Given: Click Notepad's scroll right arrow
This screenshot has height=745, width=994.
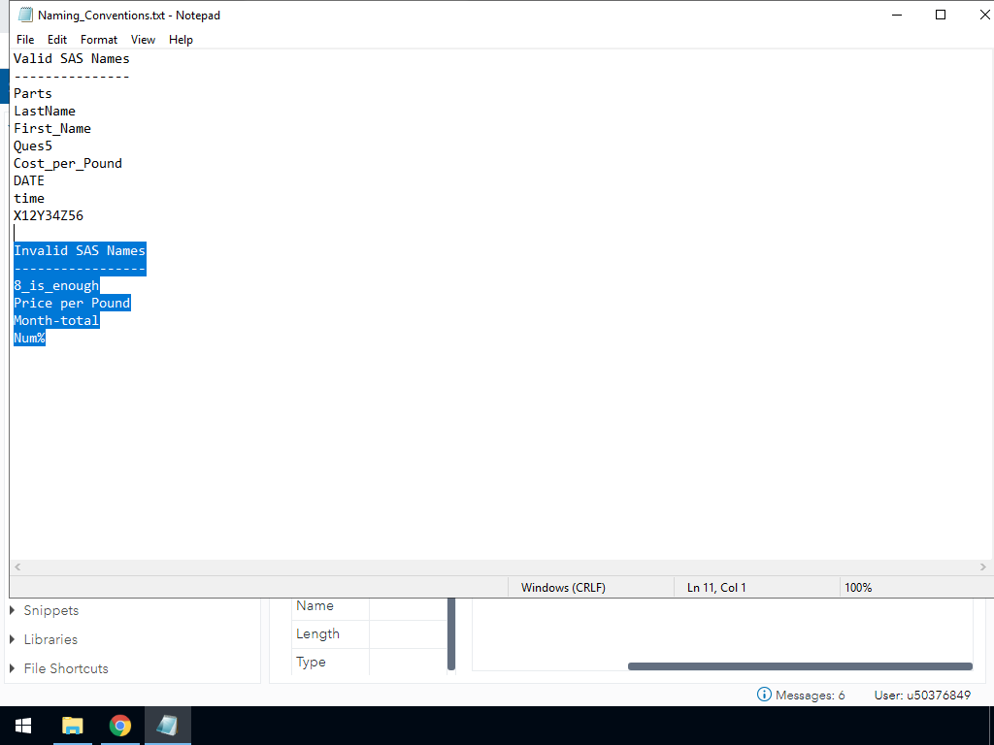Looking at the screenshot, I should coord(984,567).
